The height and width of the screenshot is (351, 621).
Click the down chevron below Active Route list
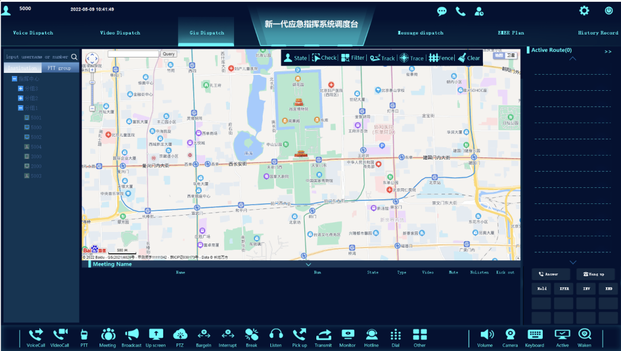pos(573,263)
